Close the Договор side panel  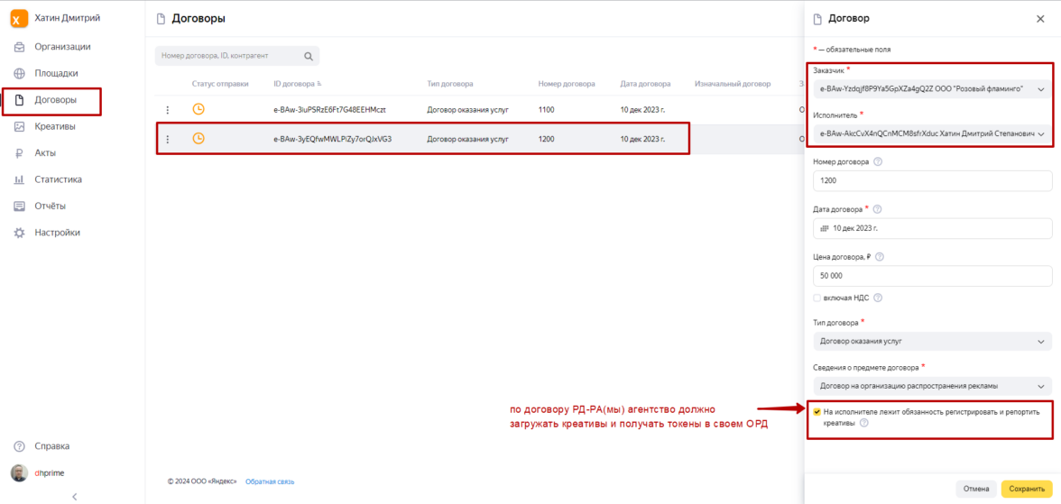point(1040,19)
